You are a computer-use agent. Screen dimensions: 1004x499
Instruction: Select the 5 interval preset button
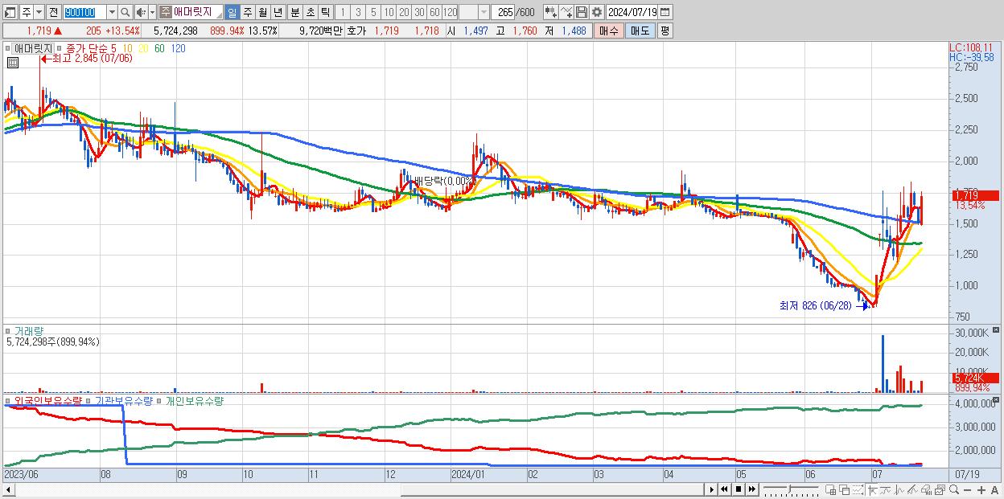tap(373, 12)
